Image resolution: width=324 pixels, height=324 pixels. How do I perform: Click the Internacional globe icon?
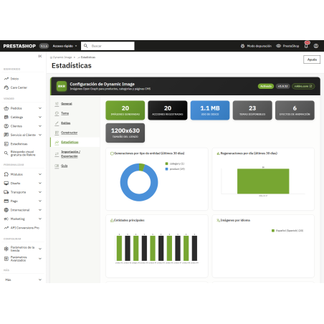click(x=6, y=210)
